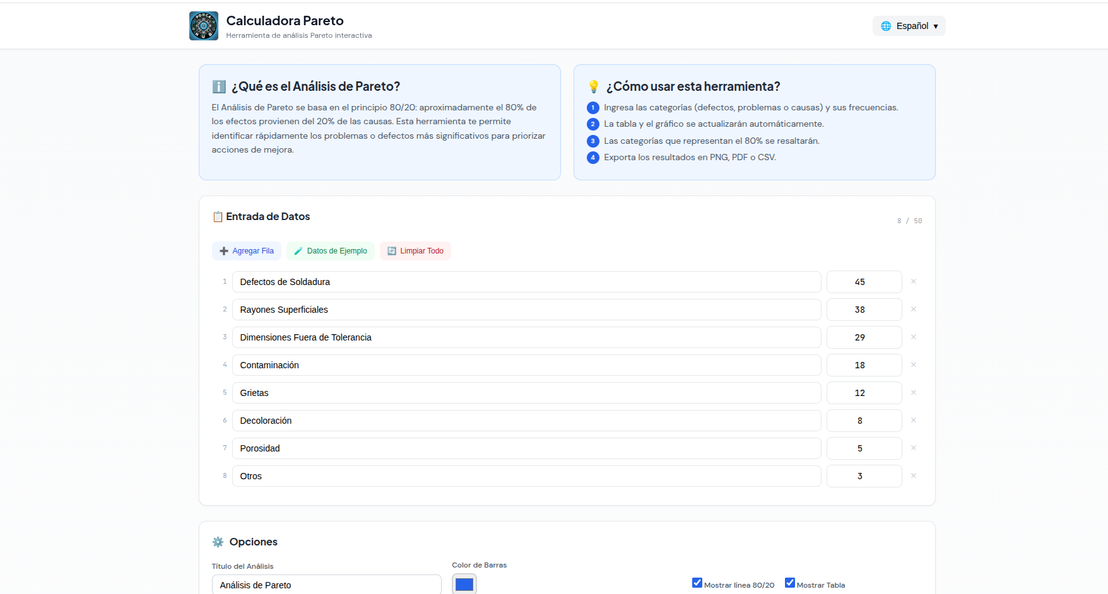
Task: Click the globe icon beside Español
Action: [x=886, y=26]
